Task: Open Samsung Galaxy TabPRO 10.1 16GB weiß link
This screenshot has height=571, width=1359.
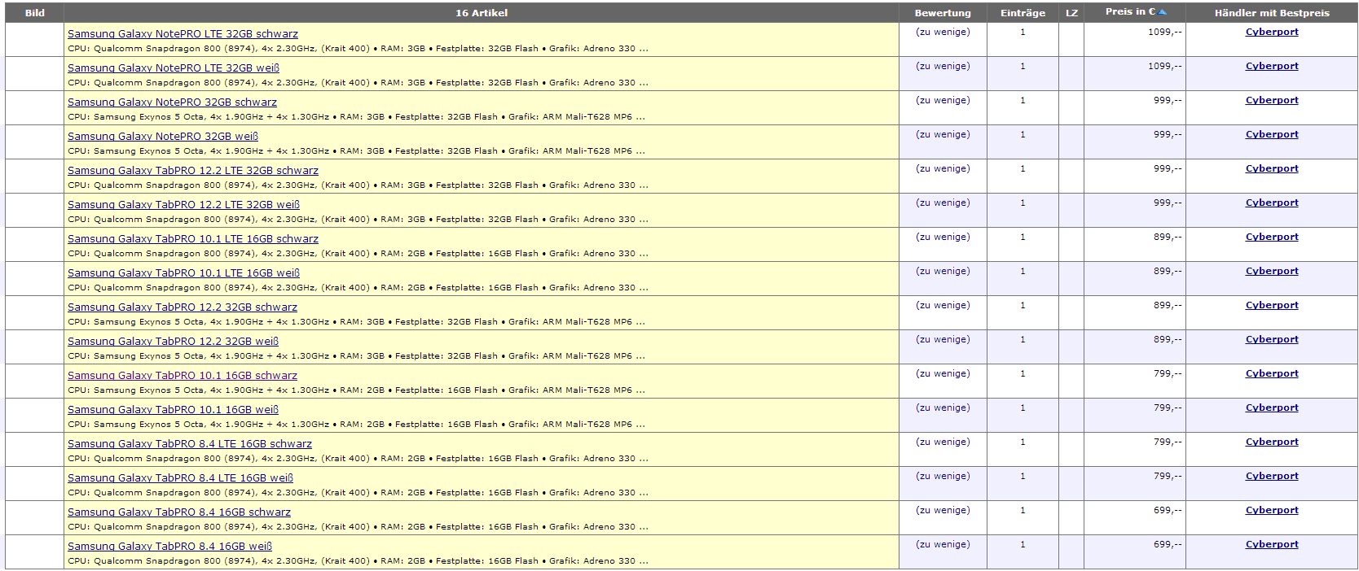Action: 173,410
